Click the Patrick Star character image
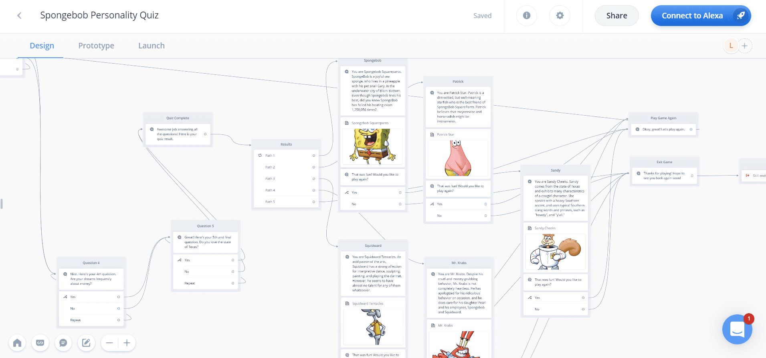This screenshot has height=358, width=766. pyautogui.click(x=458, y=158)
